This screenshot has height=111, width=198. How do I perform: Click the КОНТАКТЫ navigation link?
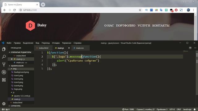pyautogui.click(x=161, y=26)
